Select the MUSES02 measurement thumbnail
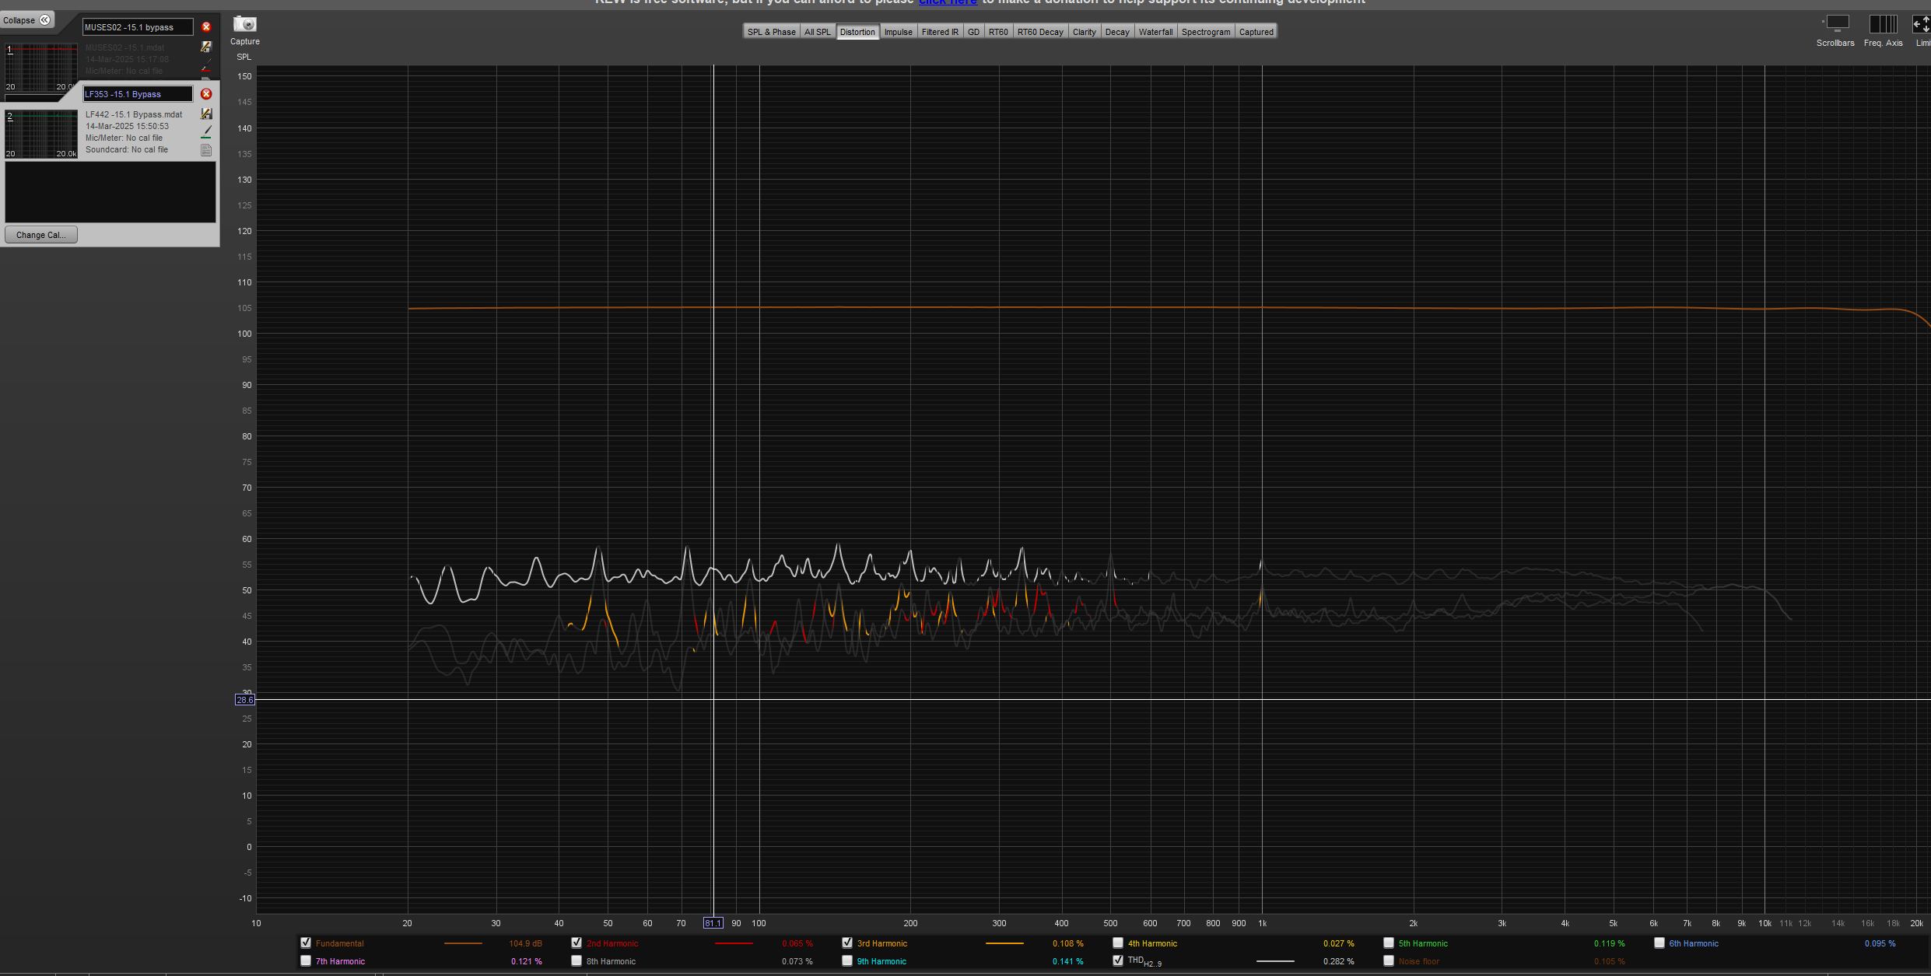This screenshot has width=1931, height=976. 41,68
